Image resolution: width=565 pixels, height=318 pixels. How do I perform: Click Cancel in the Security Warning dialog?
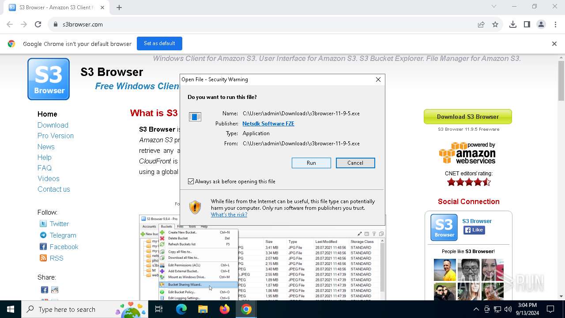pyautogui.click(x=355, y=163)
